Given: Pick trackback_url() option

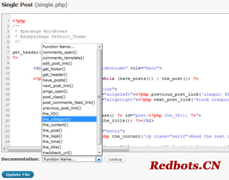Looking at the screenshot, I should point(69,153).
